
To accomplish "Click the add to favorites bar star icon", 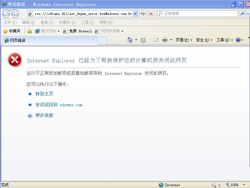I will 30,31.
